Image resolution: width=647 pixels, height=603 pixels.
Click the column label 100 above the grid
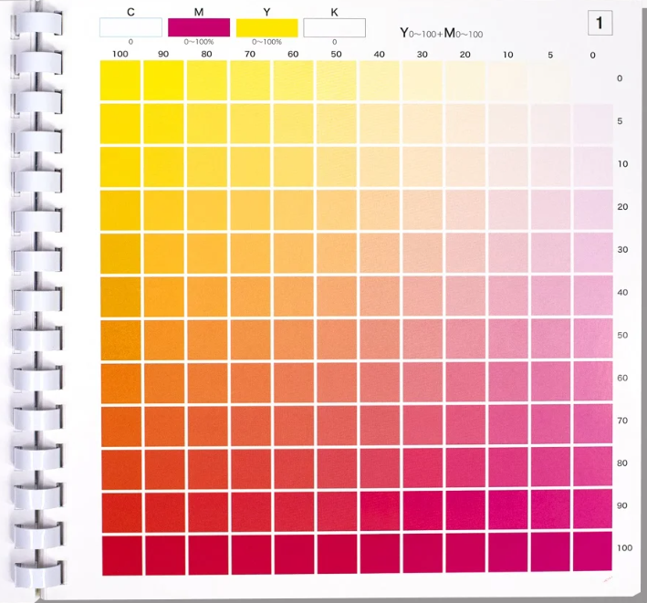(120, 55)
